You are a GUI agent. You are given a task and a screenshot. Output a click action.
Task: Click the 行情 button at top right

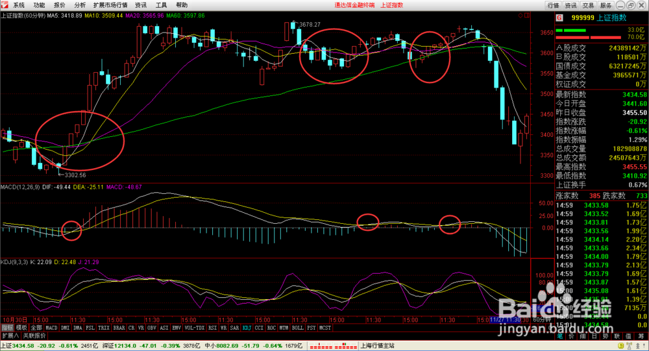[553, 5]
